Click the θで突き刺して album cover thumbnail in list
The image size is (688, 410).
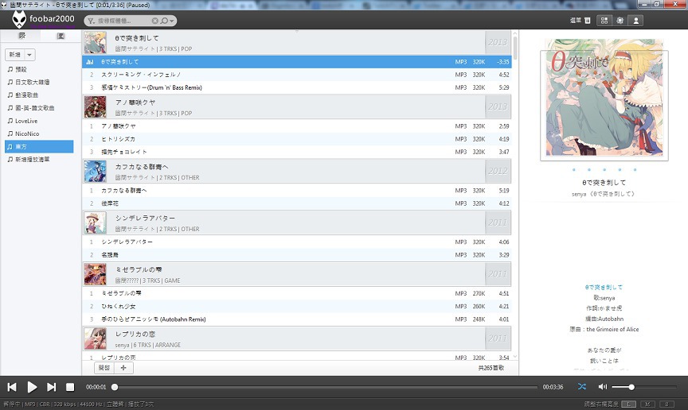coord(96,42)
